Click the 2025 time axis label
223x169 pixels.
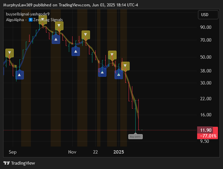click(x=119, y=152)
